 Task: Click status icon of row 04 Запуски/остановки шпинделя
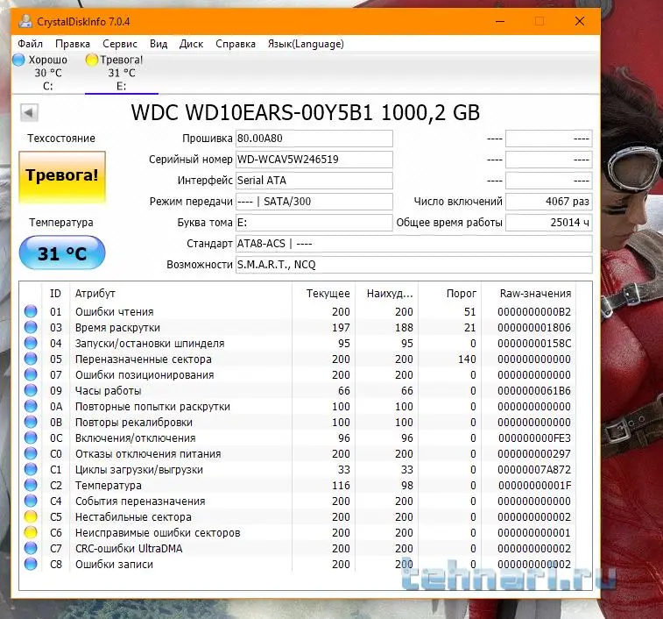tap(31, 343)
